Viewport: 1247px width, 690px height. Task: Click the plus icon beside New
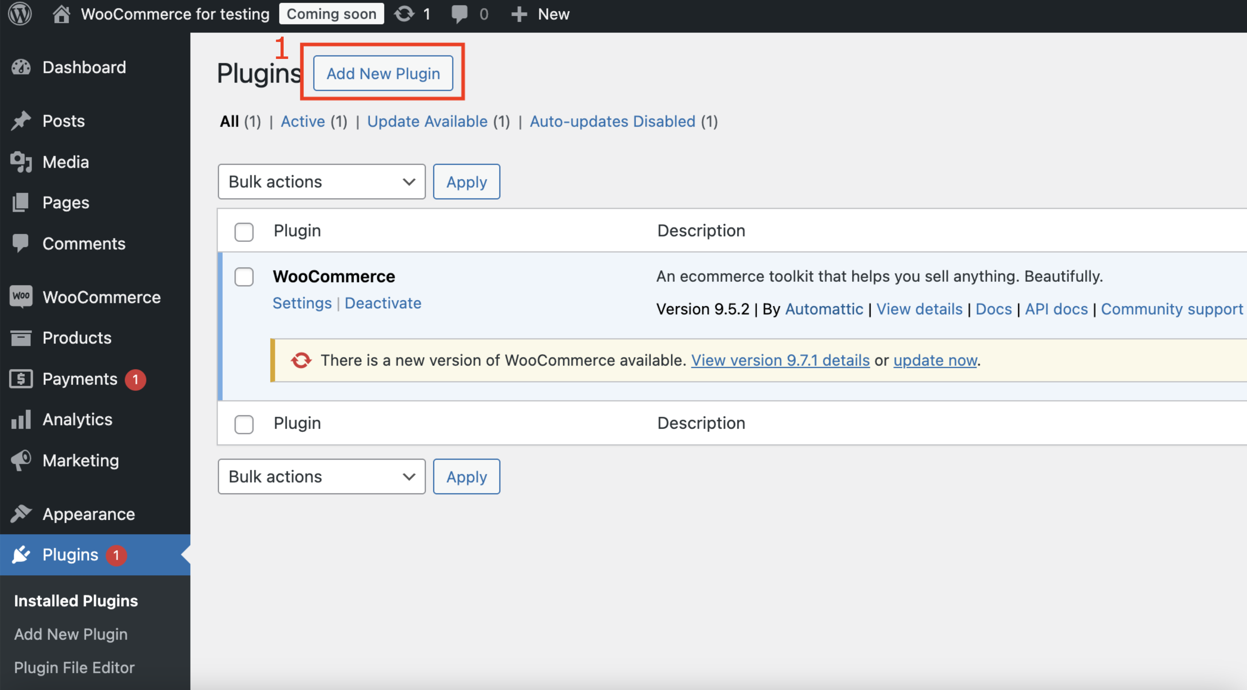click(x=519, y=14)
